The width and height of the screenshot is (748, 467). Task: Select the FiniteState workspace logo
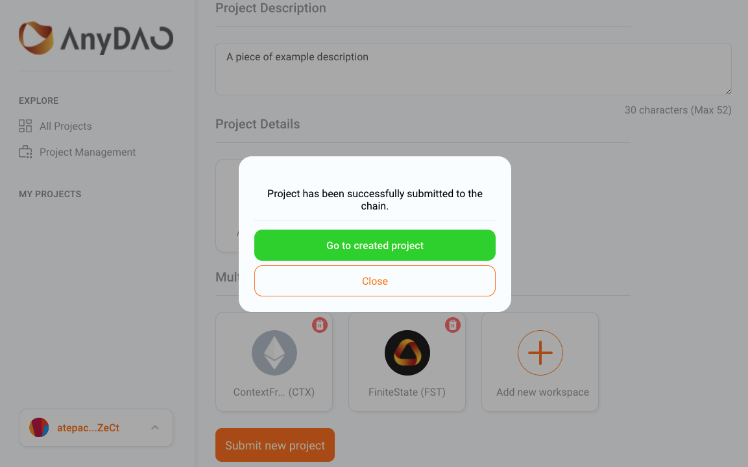pyautogui.click(x=407, y=353)
